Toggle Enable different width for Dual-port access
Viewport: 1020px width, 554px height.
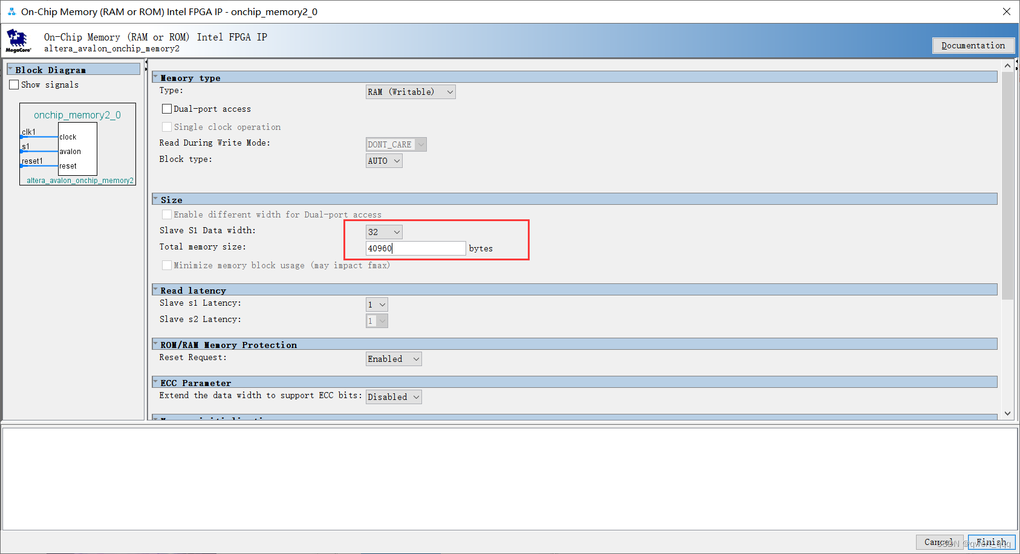coord(167,214)
